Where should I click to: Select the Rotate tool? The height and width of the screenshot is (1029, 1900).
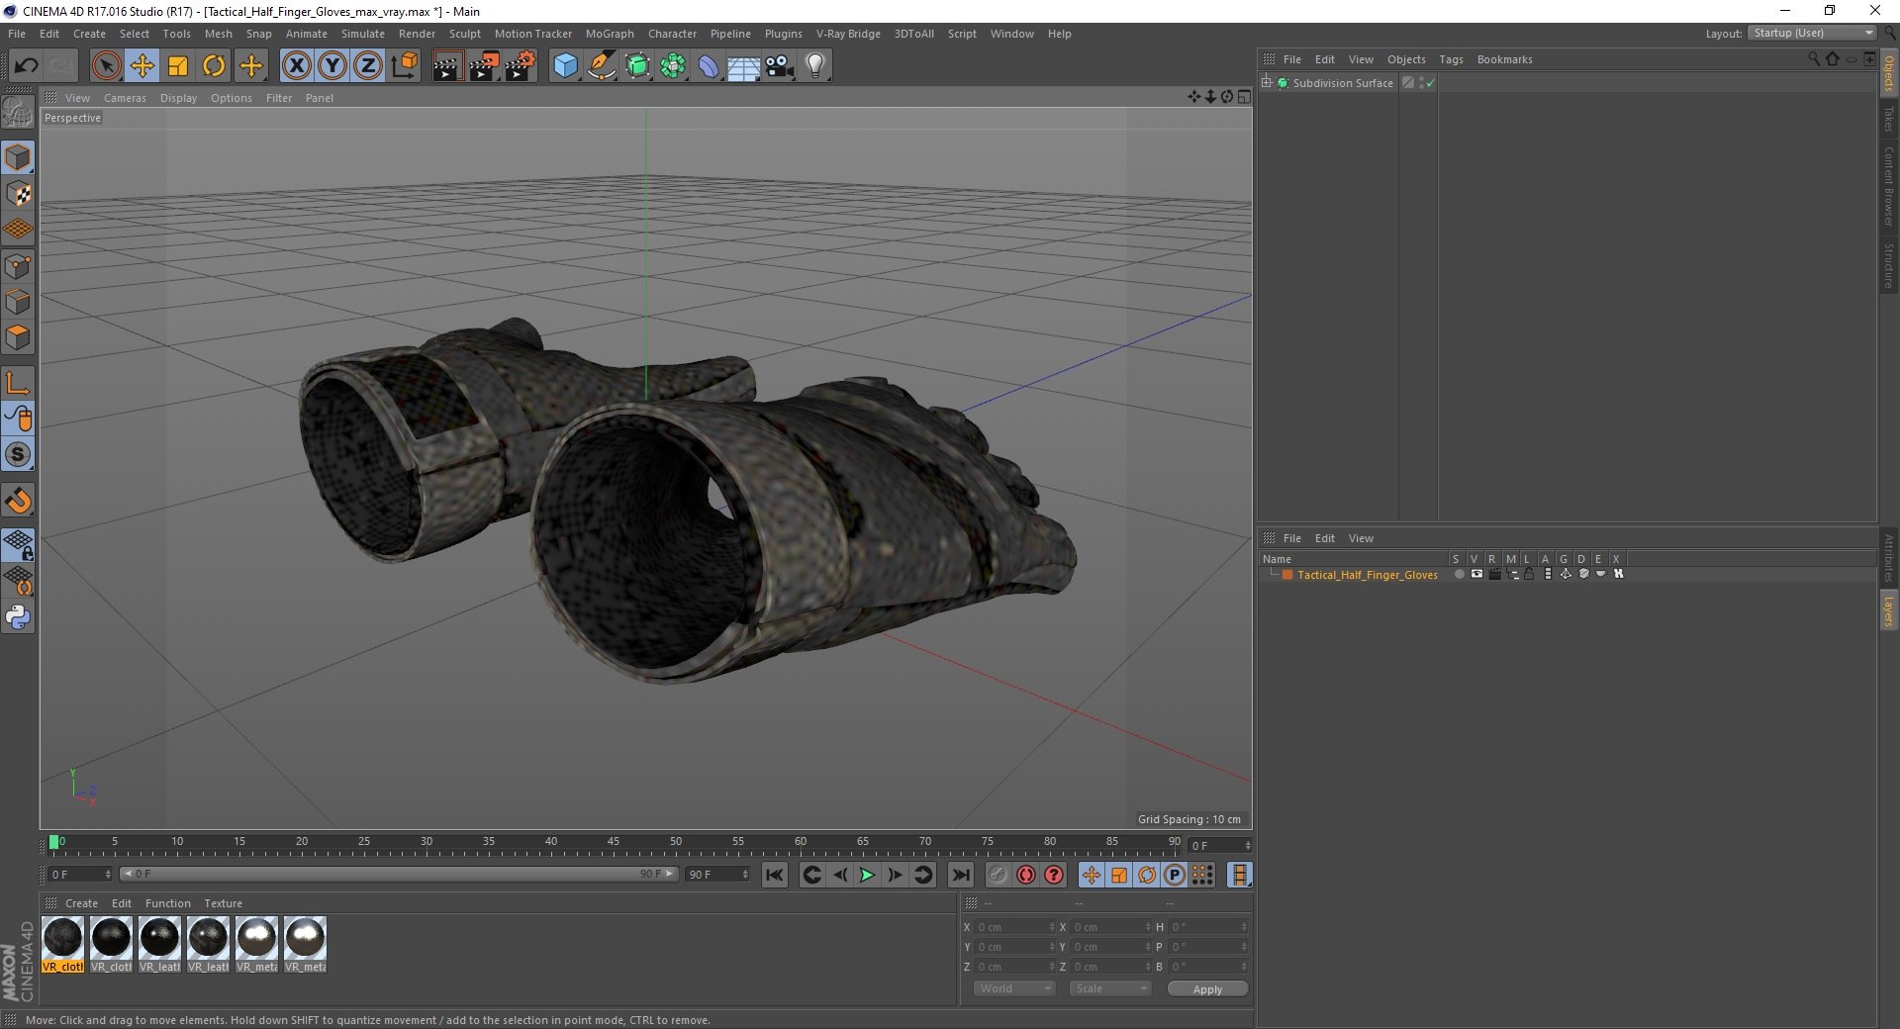[214, 66]
